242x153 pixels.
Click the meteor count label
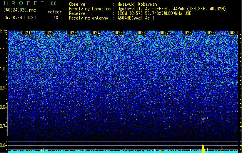[x=55, y=12]
